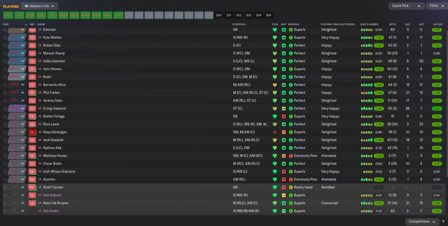Tick the selection circle for Rúben Dias

tap(5, 45)
